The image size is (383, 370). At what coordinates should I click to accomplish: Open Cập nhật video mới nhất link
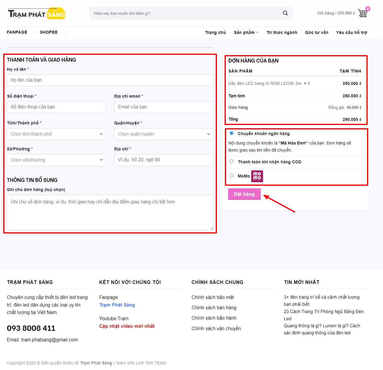(x=127, y=326)
